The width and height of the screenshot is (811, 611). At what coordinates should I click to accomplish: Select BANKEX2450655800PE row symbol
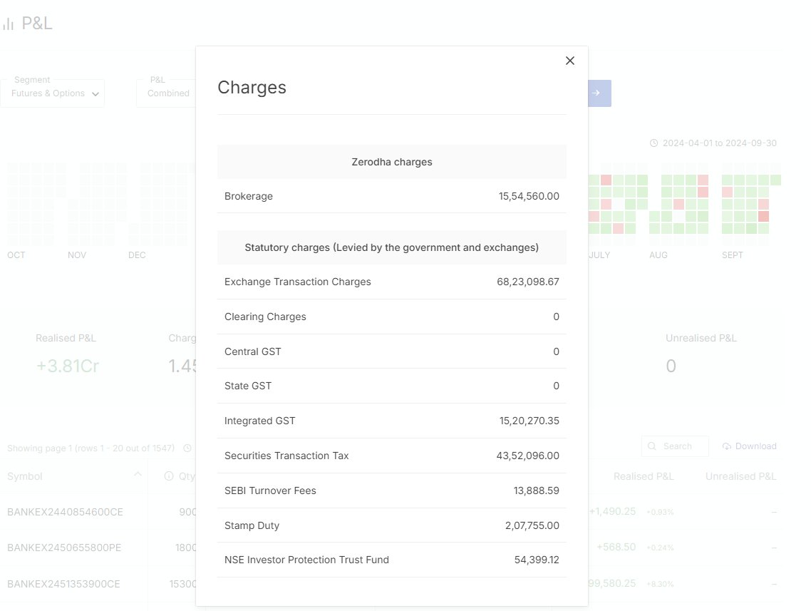[x=64, y=548]
